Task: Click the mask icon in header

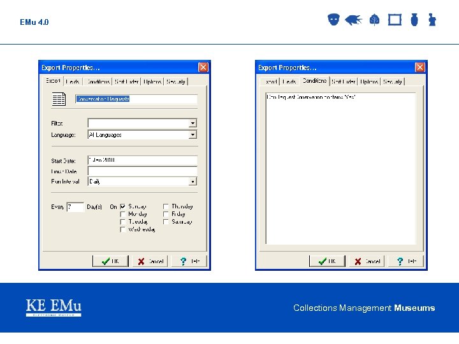Action: tap(333, 20)
